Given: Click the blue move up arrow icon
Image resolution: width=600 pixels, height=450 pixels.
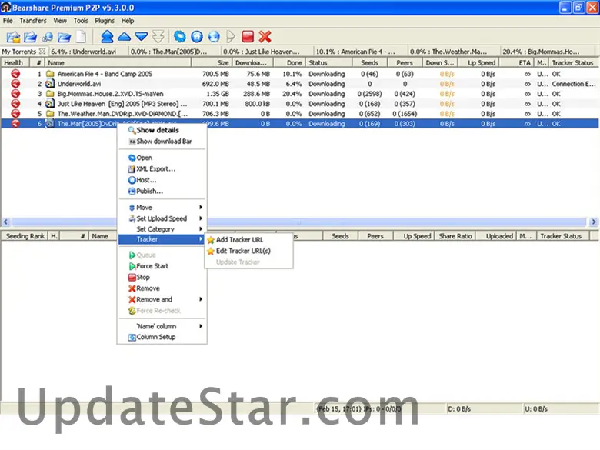Looking at the screenshot, I should [125, 37].
